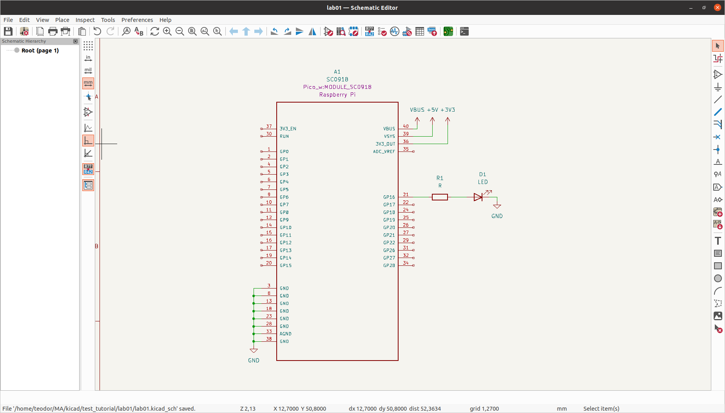Select the Add Power Symbol tool
The width and height of the screenshot is (725, 413).
click(x=718, y=87)
